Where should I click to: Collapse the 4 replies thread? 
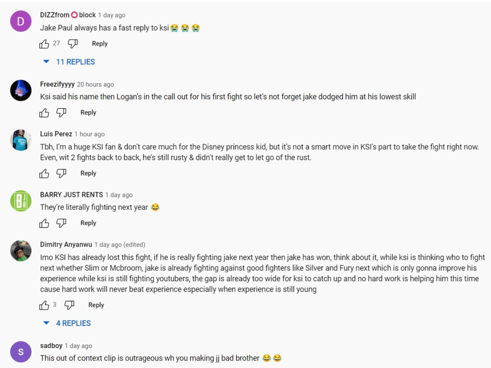[67, 323]
